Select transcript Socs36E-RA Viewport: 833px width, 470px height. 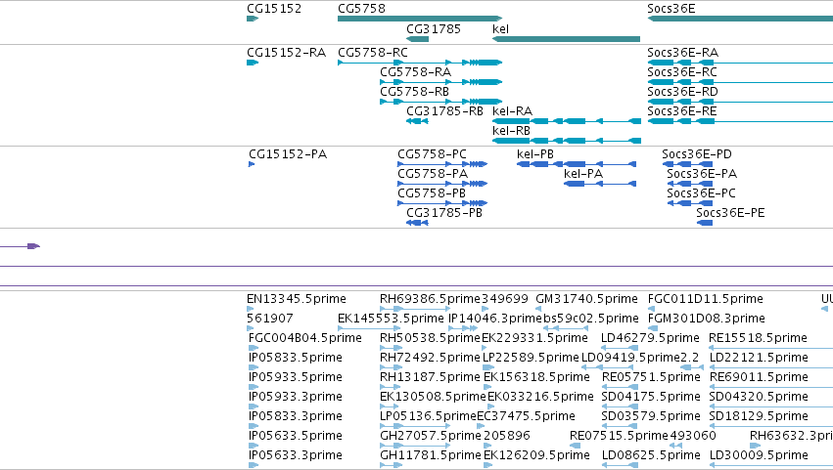(x=682, y=53)
